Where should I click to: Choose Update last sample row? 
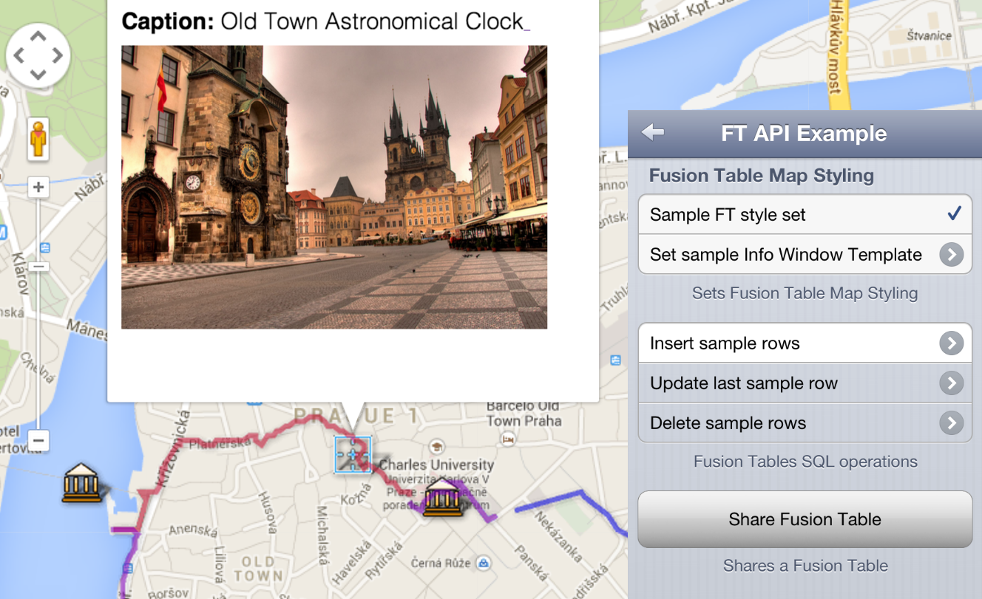pyautogui.click(x=805, y=383)
